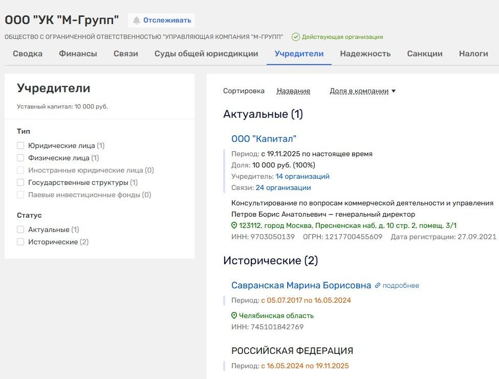Click the bell icon next to Отслеживать
This screenshot has width=499, height=379.
pos(137,20)
